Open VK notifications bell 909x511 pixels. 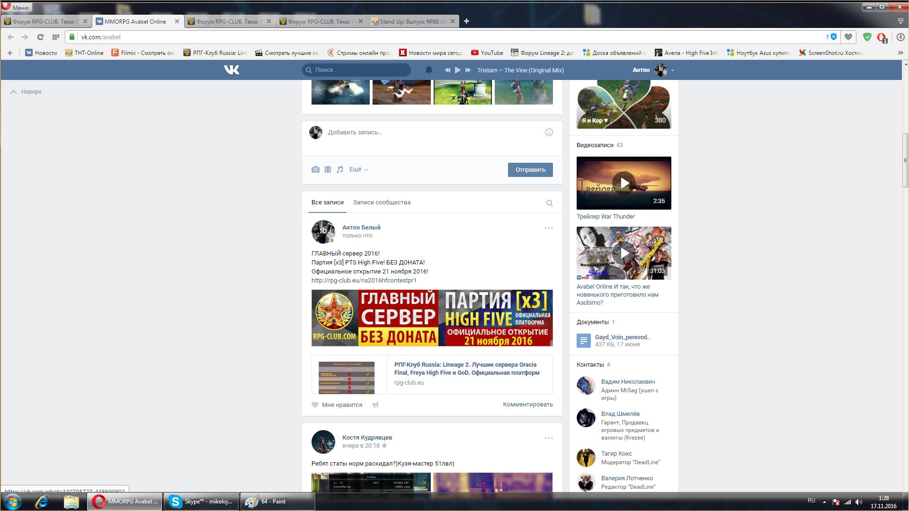pyautogui.click(x=429, y=70)
